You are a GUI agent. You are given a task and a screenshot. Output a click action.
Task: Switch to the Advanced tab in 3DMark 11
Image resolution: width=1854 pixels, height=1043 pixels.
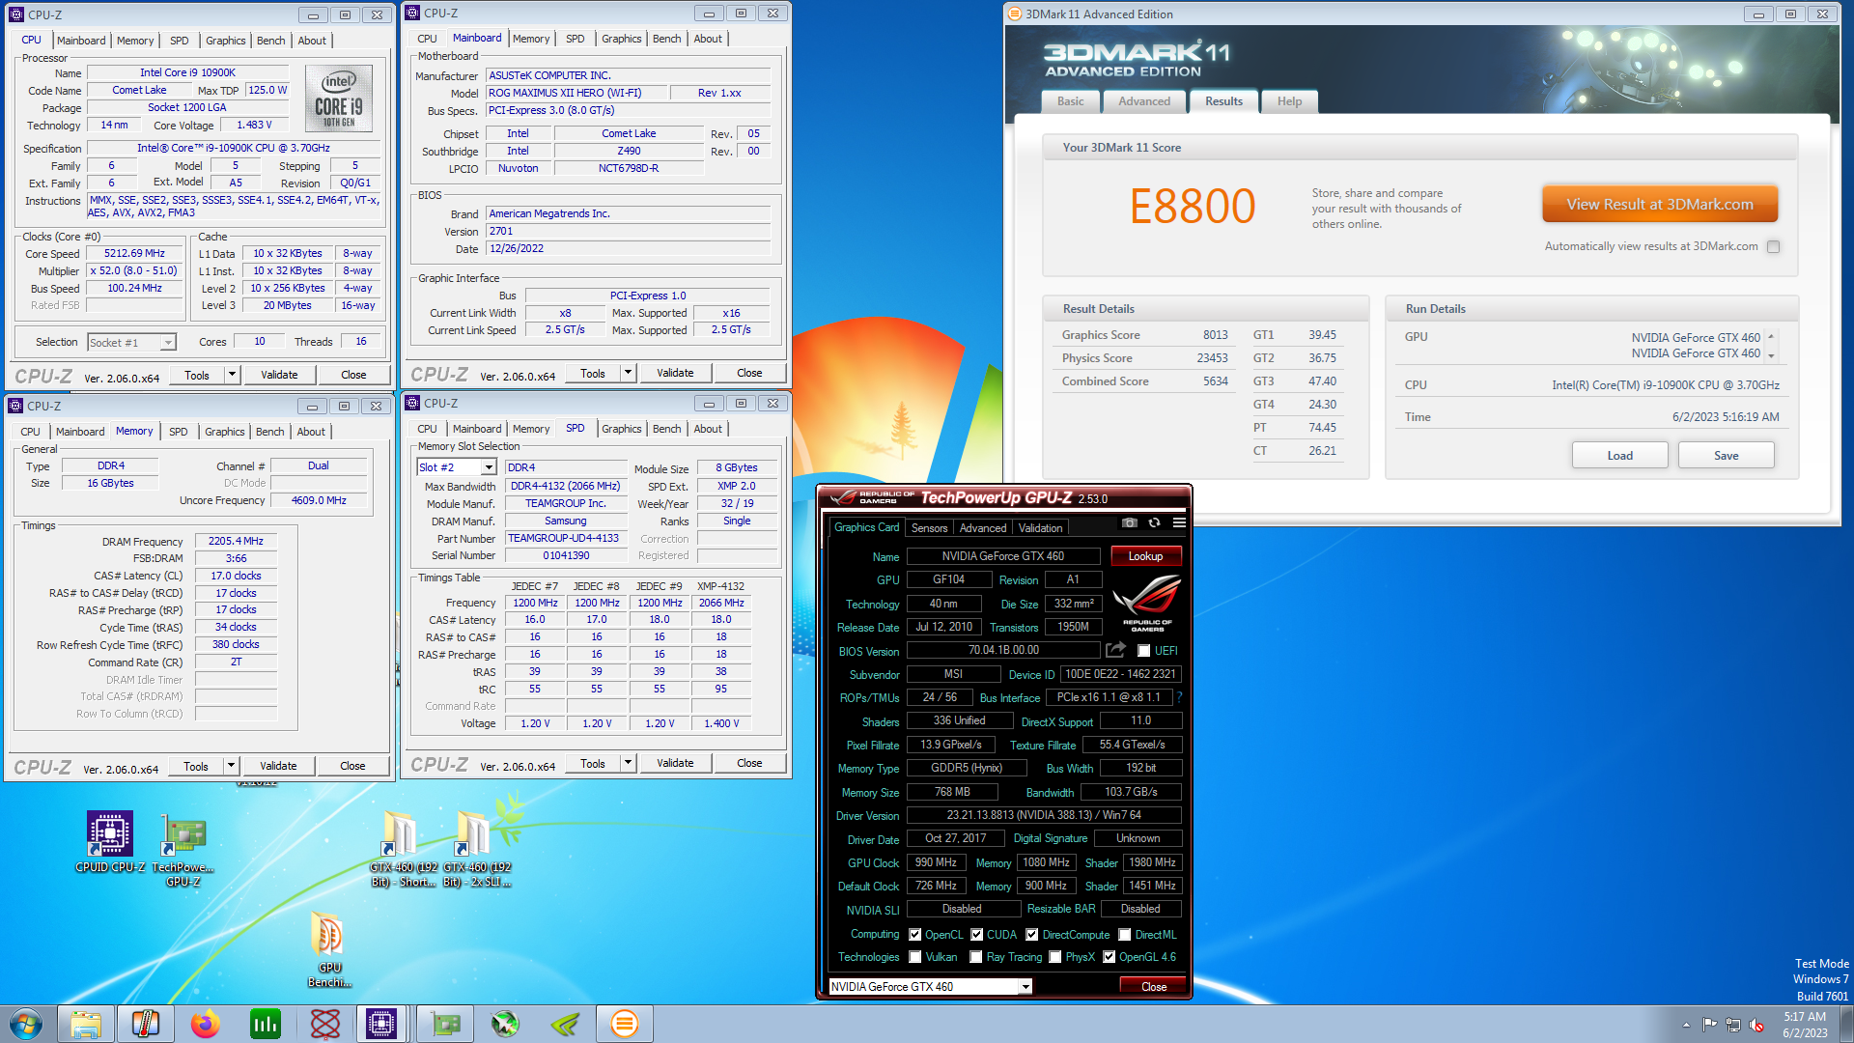tap(1144, 101)
